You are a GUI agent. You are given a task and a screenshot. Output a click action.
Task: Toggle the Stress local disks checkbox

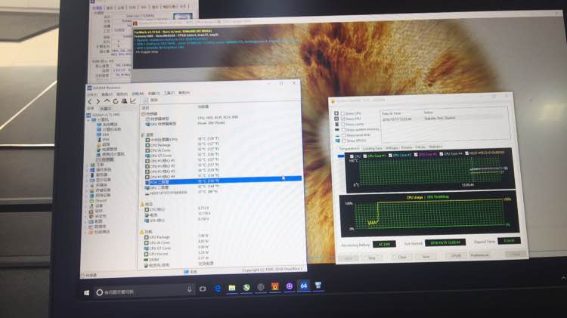click(343, 135)
